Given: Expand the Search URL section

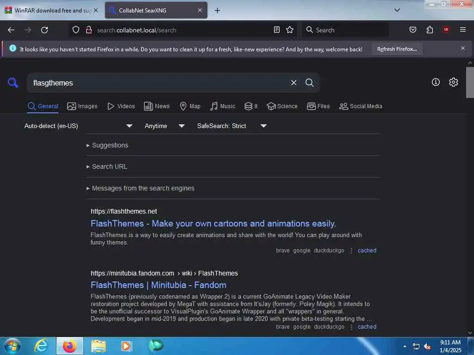Looking at the screenshot, I should pos(107,166).
